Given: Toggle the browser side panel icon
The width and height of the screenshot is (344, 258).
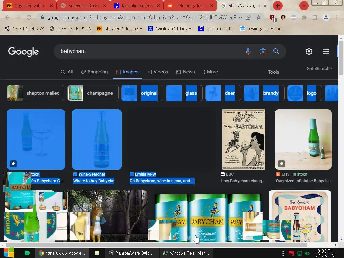Looking at the screenshot, I should [x=315, y=17].
